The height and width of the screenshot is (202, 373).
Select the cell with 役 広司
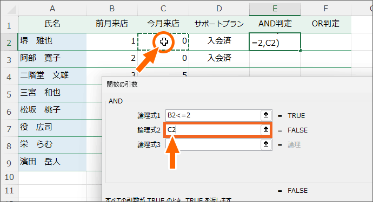[x=52, y=128]
